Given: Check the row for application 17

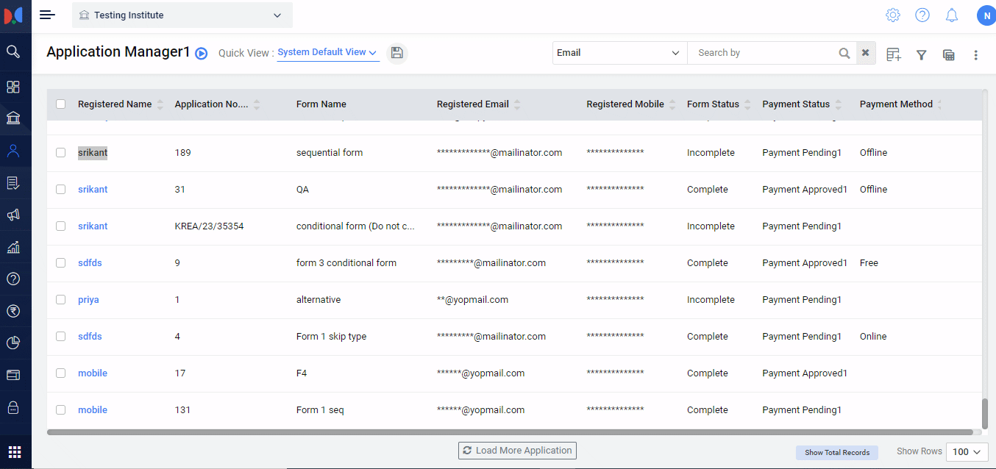Looking at the screenshot, I should (61, 373).
